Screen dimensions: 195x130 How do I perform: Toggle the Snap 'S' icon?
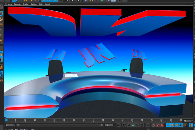pyautogui.click(x=1, y=60)
